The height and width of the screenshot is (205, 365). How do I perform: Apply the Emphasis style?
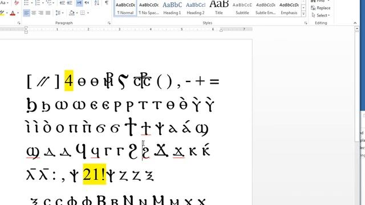(289, 9)
